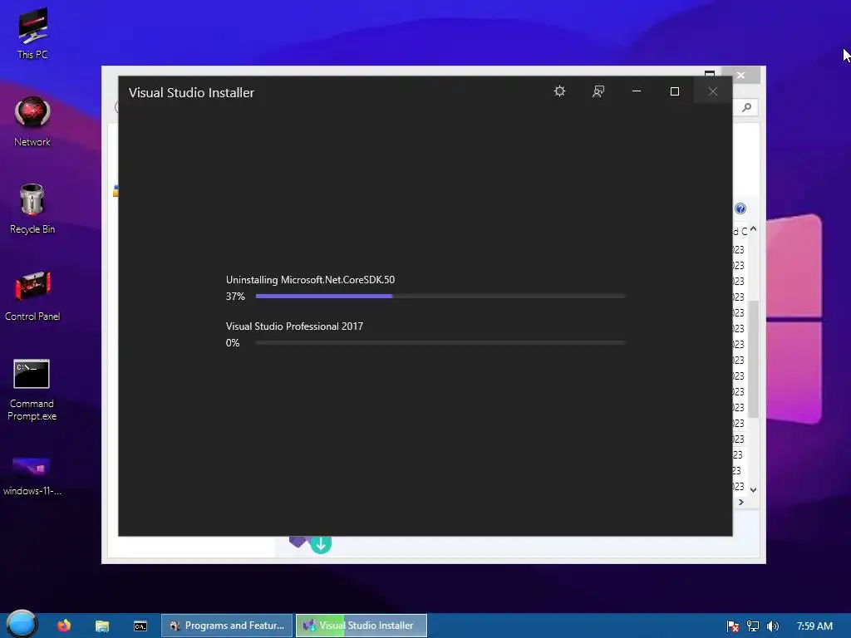Image resolution: width=851 pixels, height=638 pixels.
Task: Open Action Center flag tray icon
Action: point(733,626)
